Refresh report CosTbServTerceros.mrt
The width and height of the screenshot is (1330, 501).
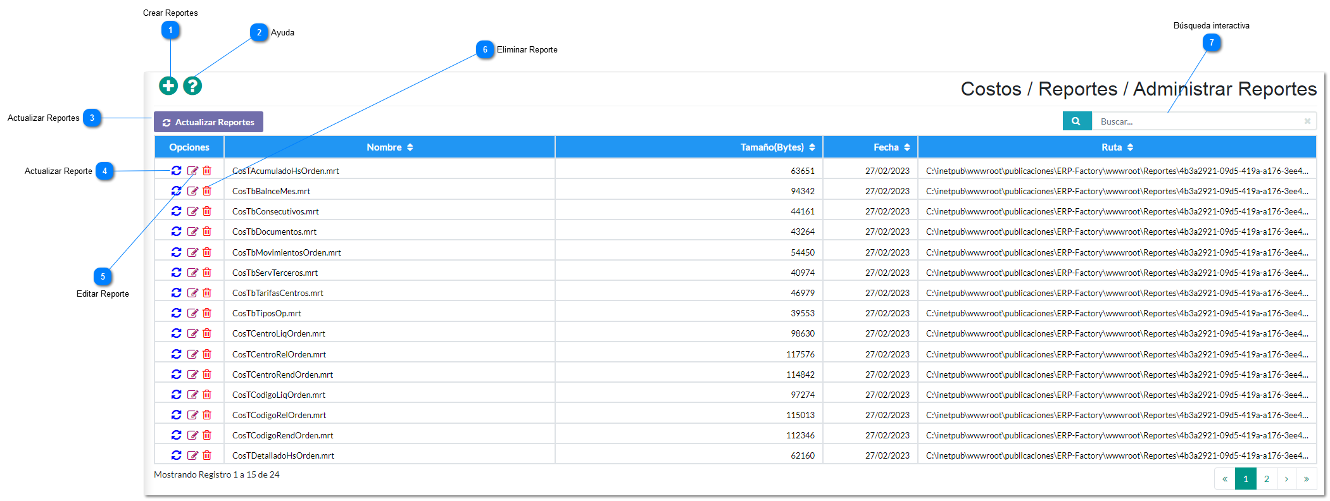[x=177, y=273]
